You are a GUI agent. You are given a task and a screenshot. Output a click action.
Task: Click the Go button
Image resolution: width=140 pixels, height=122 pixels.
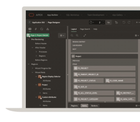coord(108,22)
